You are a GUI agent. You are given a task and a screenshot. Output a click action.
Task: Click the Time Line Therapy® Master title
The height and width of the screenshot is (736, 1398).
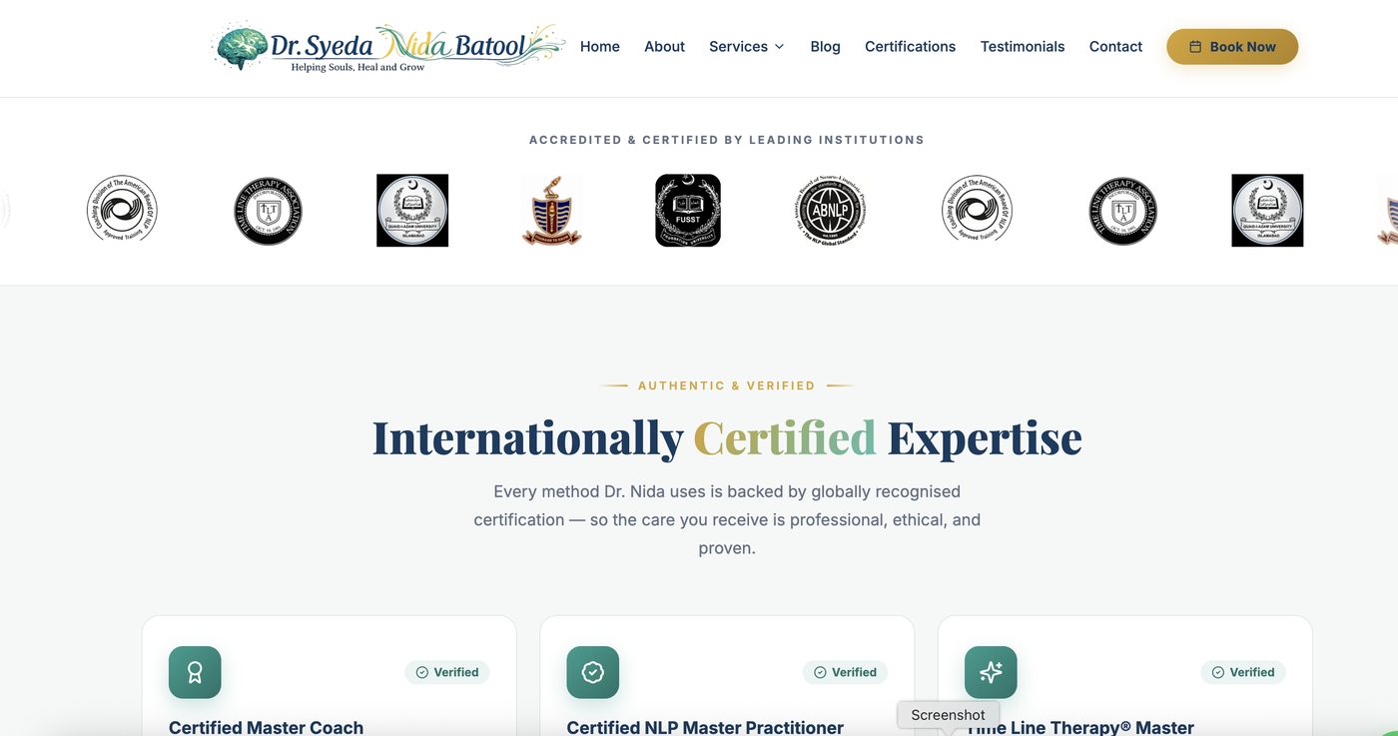[1079, 727]
